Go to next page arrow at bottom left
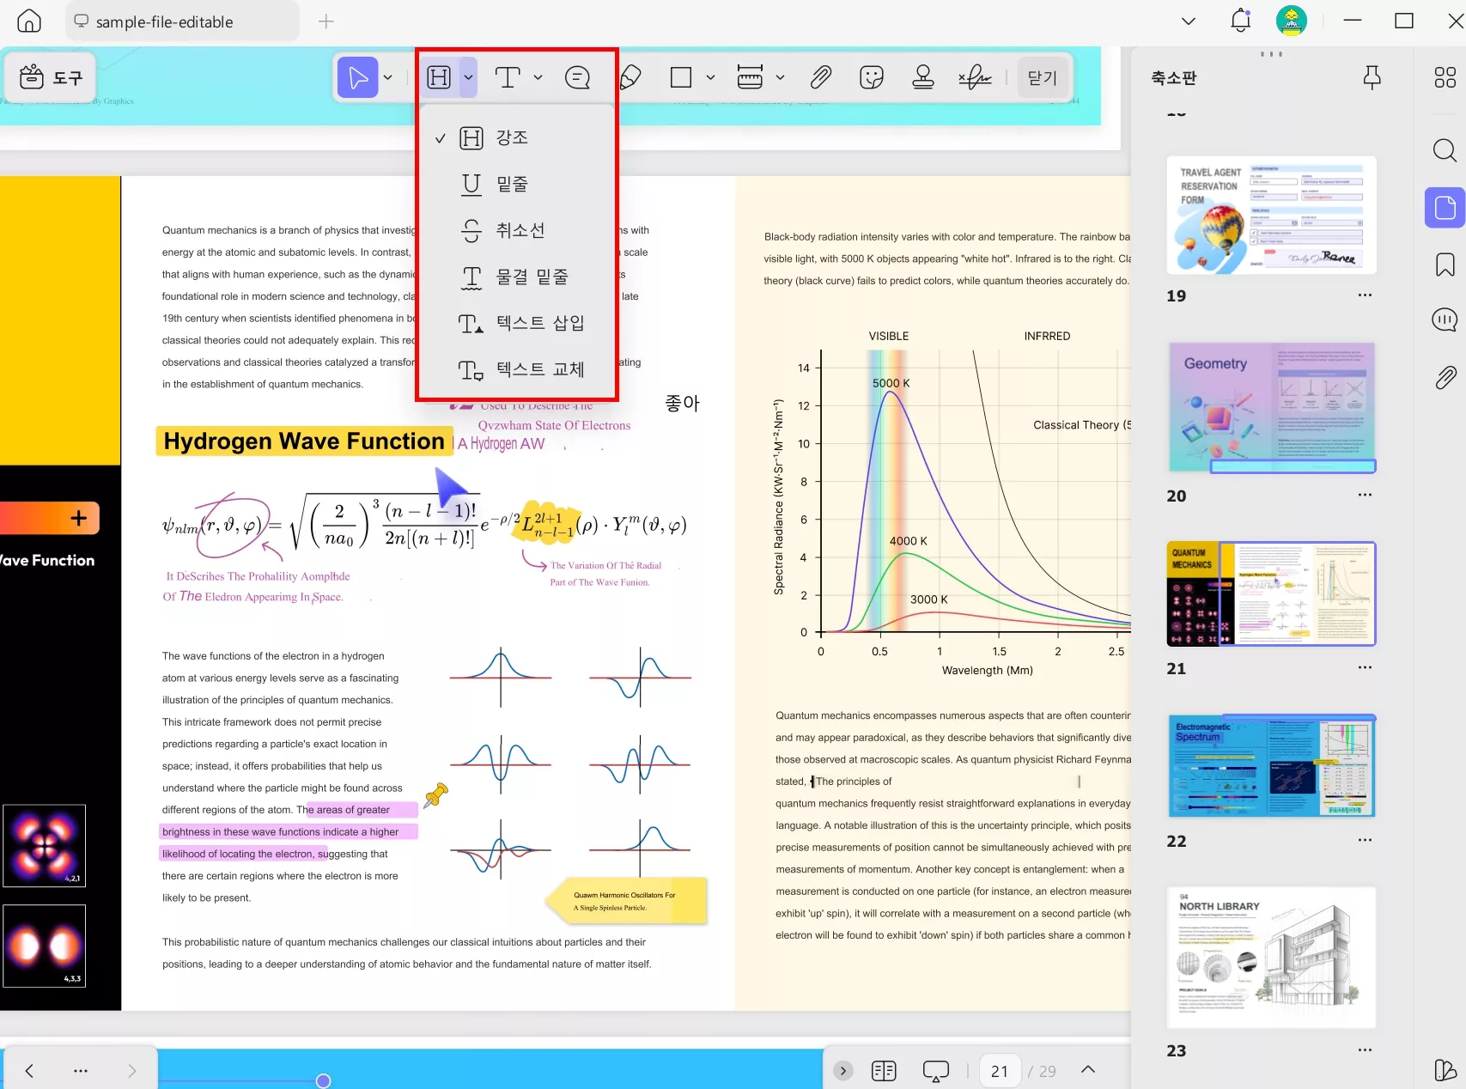Viewport: 1466px width, 1089px height. tap(131, 1070)
